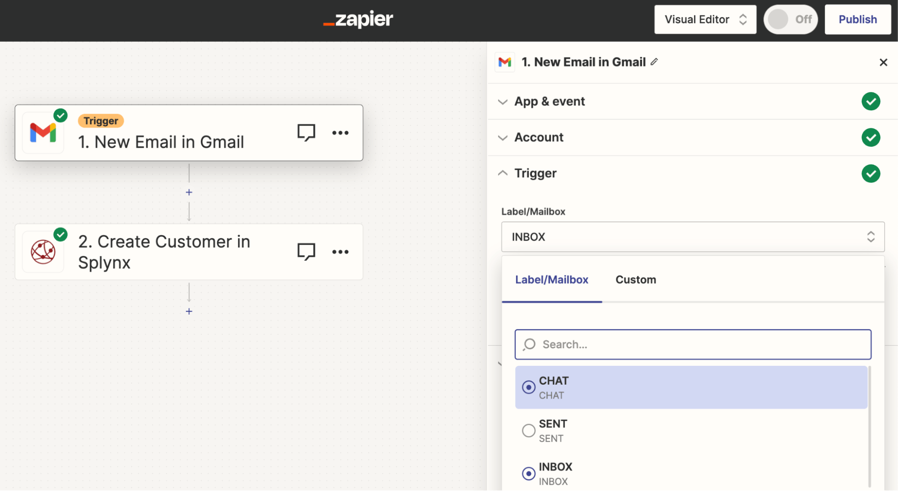Expand the Account section
The width and height of the screenshot is (898, 491).
[x=538, y=137]
